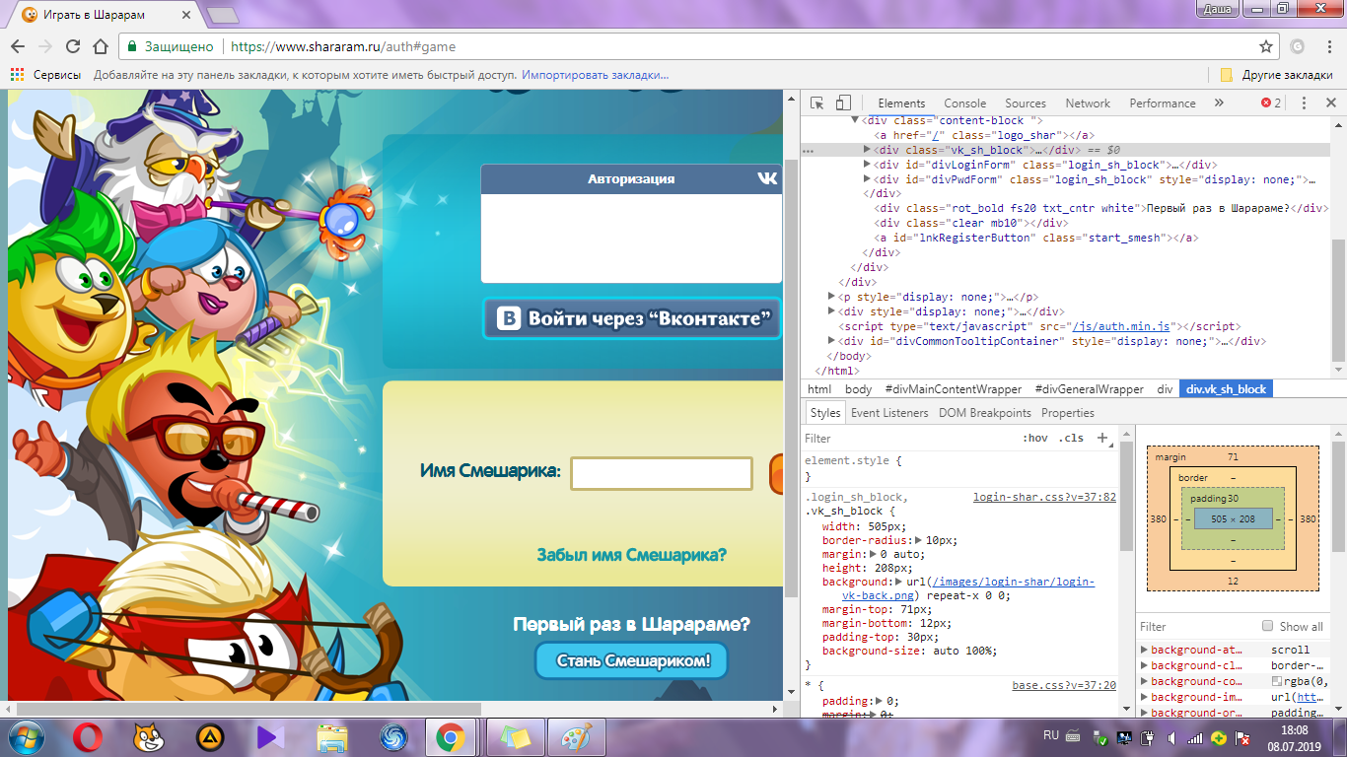Viewport: 1347px width, 757px height.
Task: Activate the inspect element picker in DevTools
Action: click(817, 103)
